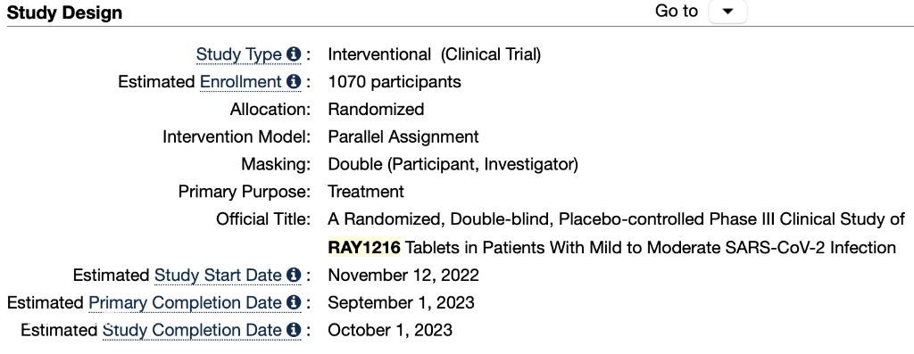This screenshot has width=914, height=354.
Task: Open the Study Completion Date info icon
Action: click(294, 330)
